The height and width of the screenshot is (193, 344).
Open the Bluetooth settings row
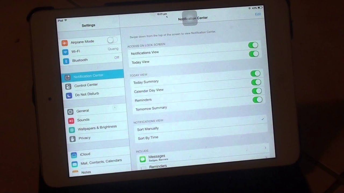click(x=91, y=59)
